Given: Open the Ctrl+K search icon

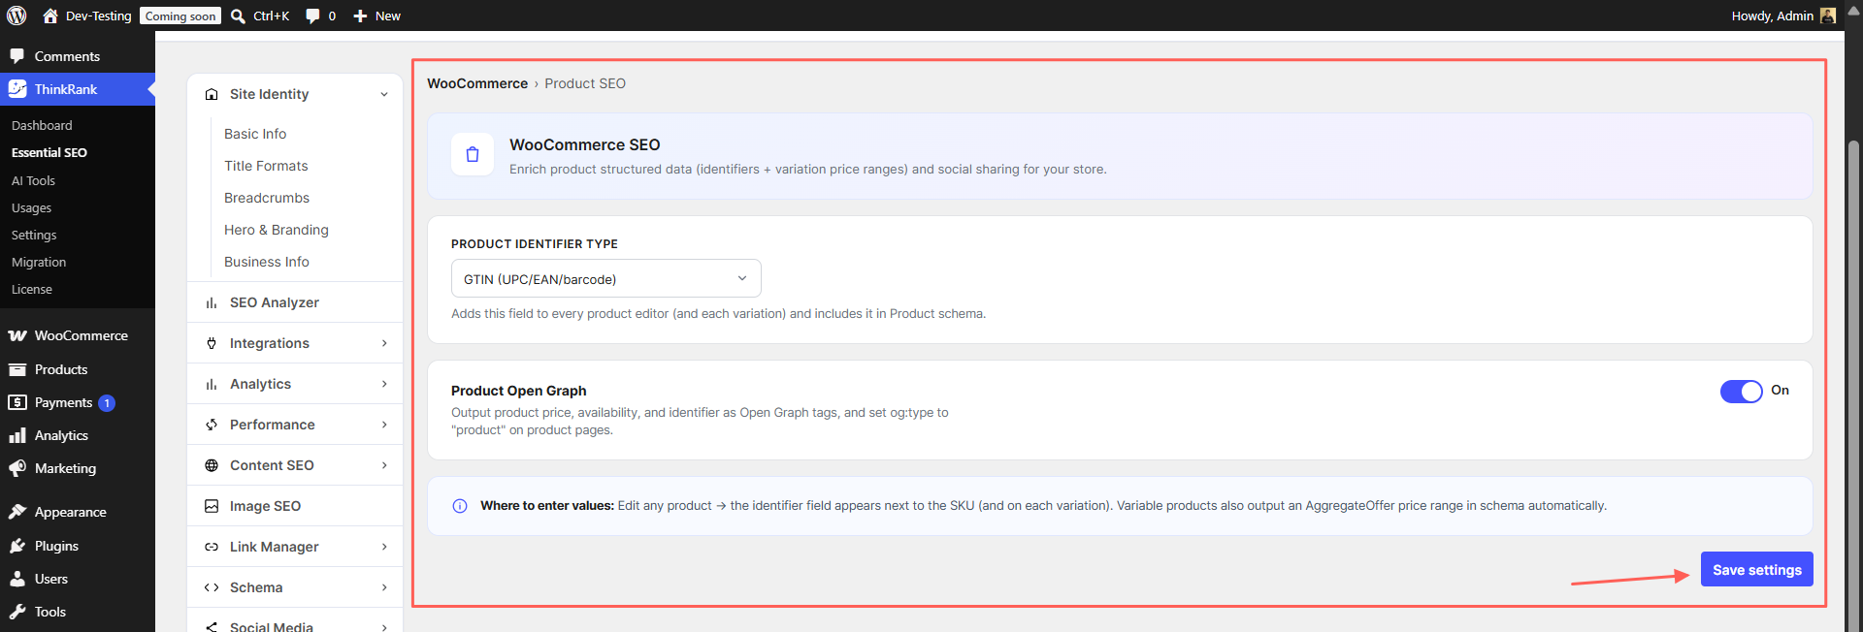Looking at the screenshot, I should click(238, 16).
